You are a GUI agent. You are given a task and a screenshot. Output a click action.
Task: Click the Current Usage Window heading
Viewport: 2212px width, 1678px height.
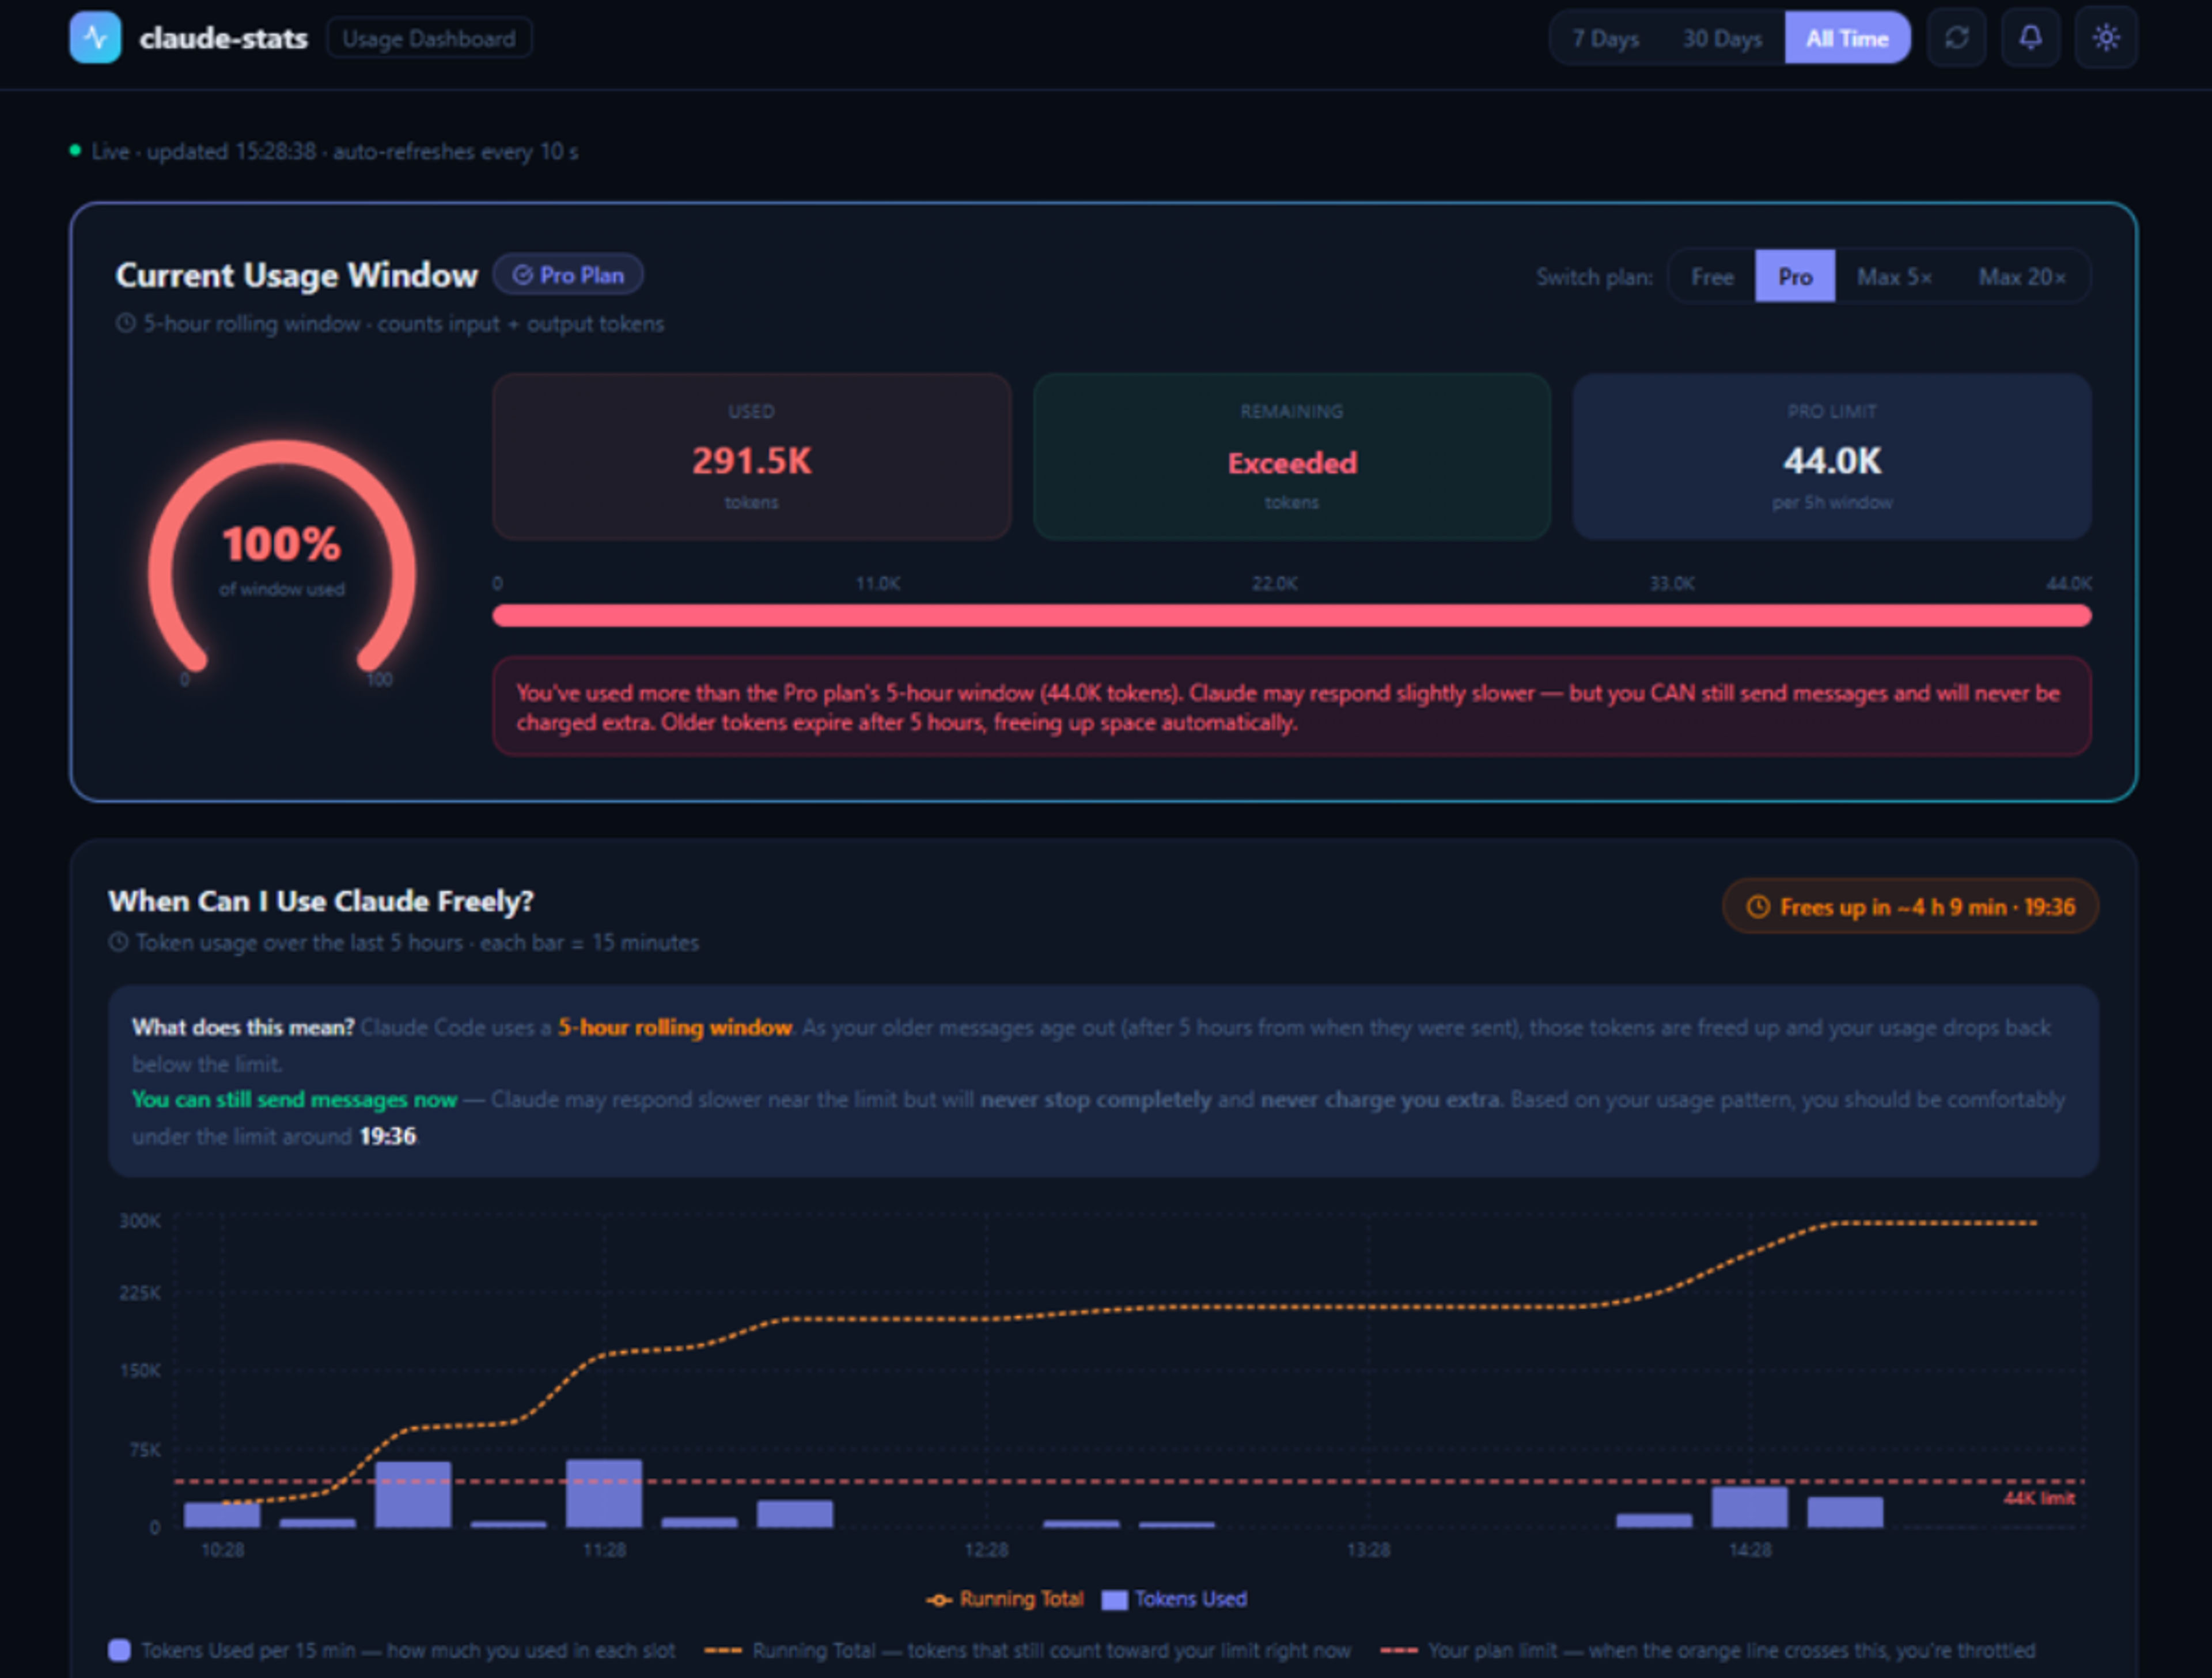pos(297,275)
